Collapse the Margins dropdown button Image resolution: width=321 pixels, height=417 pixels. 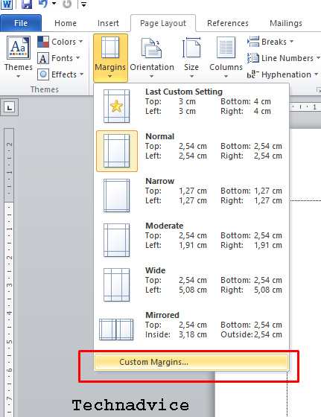pyautogui.click(x=110, y=57)
